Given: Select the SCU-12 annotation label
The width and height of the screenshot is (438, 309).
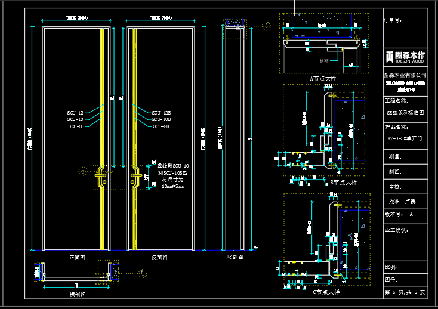Looking at the screenshot, I should [75, 113].
